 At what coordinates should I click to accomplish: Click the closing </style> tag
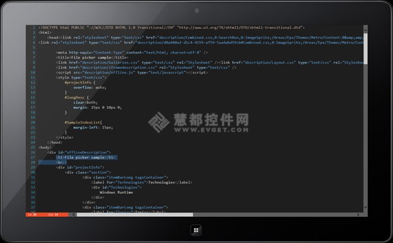pos(64,137)
